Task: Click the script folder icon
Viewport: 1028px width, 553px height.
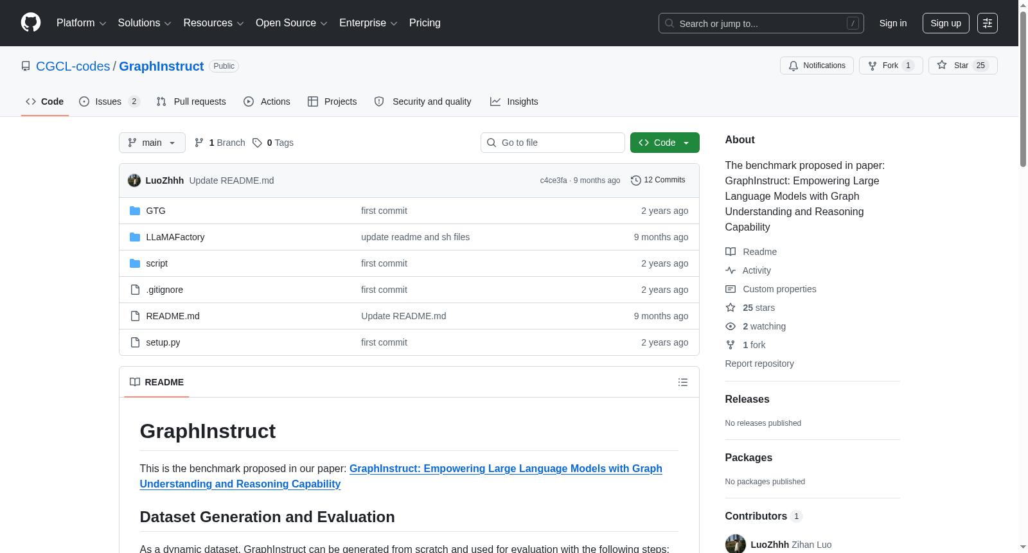Action: (x=135, y=263)
